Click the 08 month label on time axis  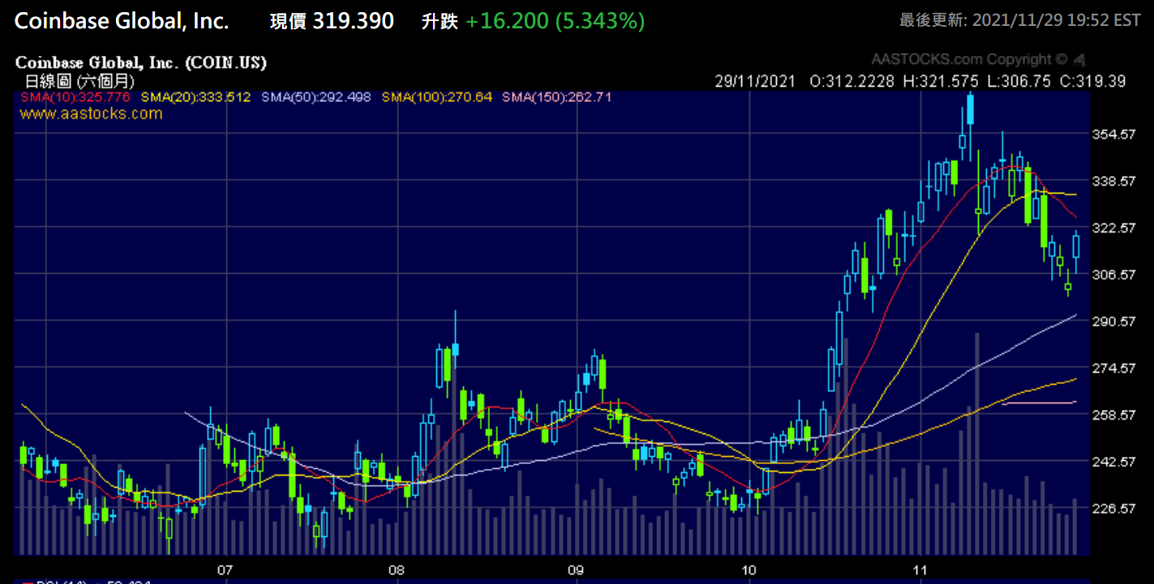tap(397, 570)
